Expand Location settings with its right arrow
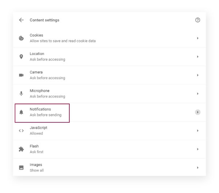Image resolution: width=219 pixels, height=193 pixels. coord(197,56)
